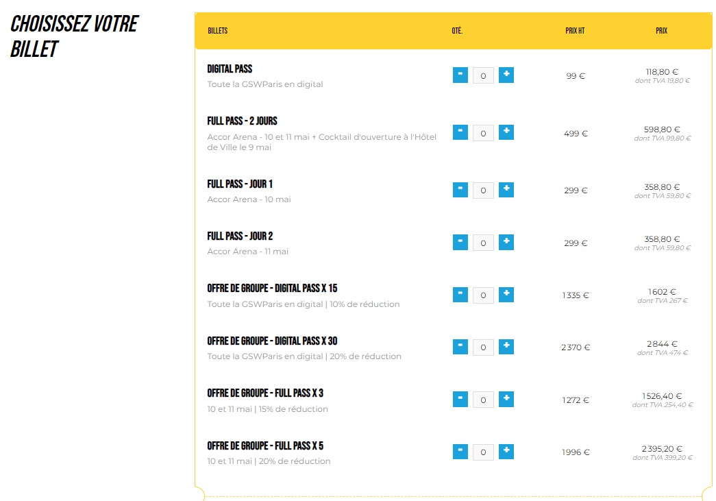The height and width of the screenshot is (501, 716).
Task: Click the Digital Pass quantity input field
Action: [483, 75]
